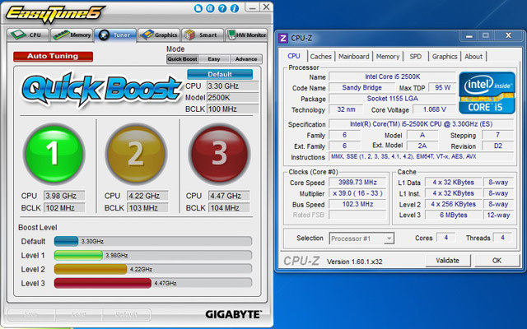
Task: Click the Technology 32 nm value
Action: coord(346,109)
